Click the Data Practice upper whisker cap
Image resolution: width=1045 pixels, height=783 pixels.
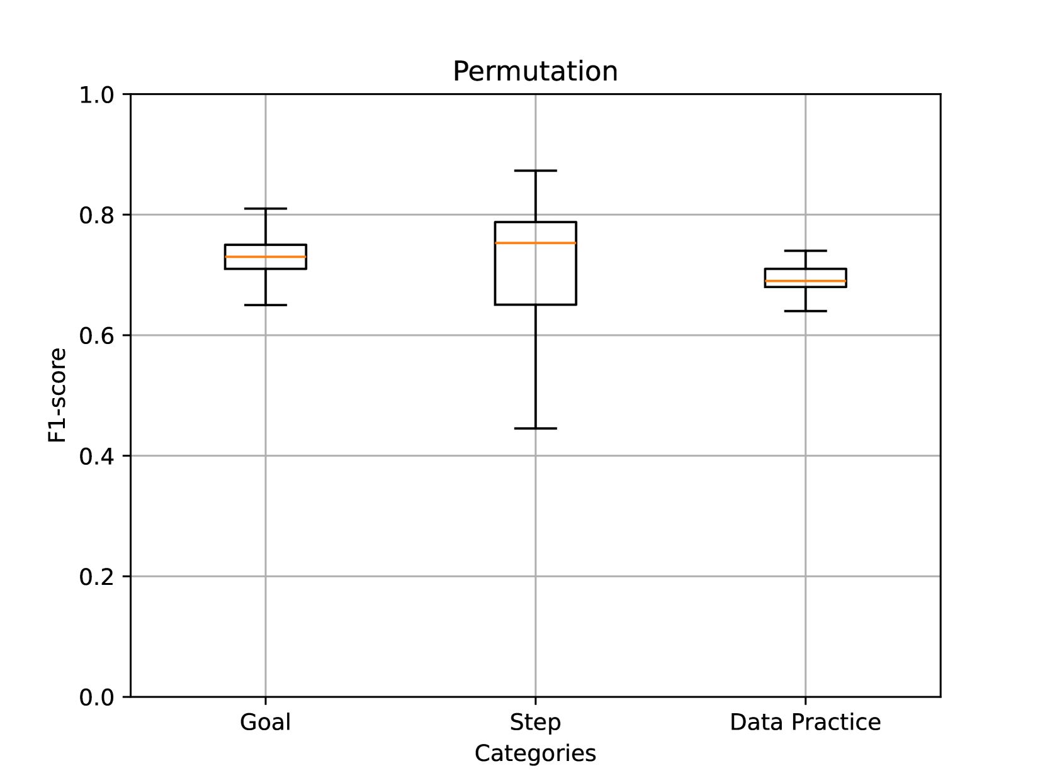[x=805, y=251]
